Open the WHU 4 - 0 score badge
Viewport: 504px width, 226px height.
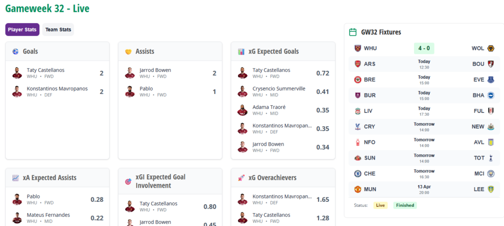(x=424, y=48)
